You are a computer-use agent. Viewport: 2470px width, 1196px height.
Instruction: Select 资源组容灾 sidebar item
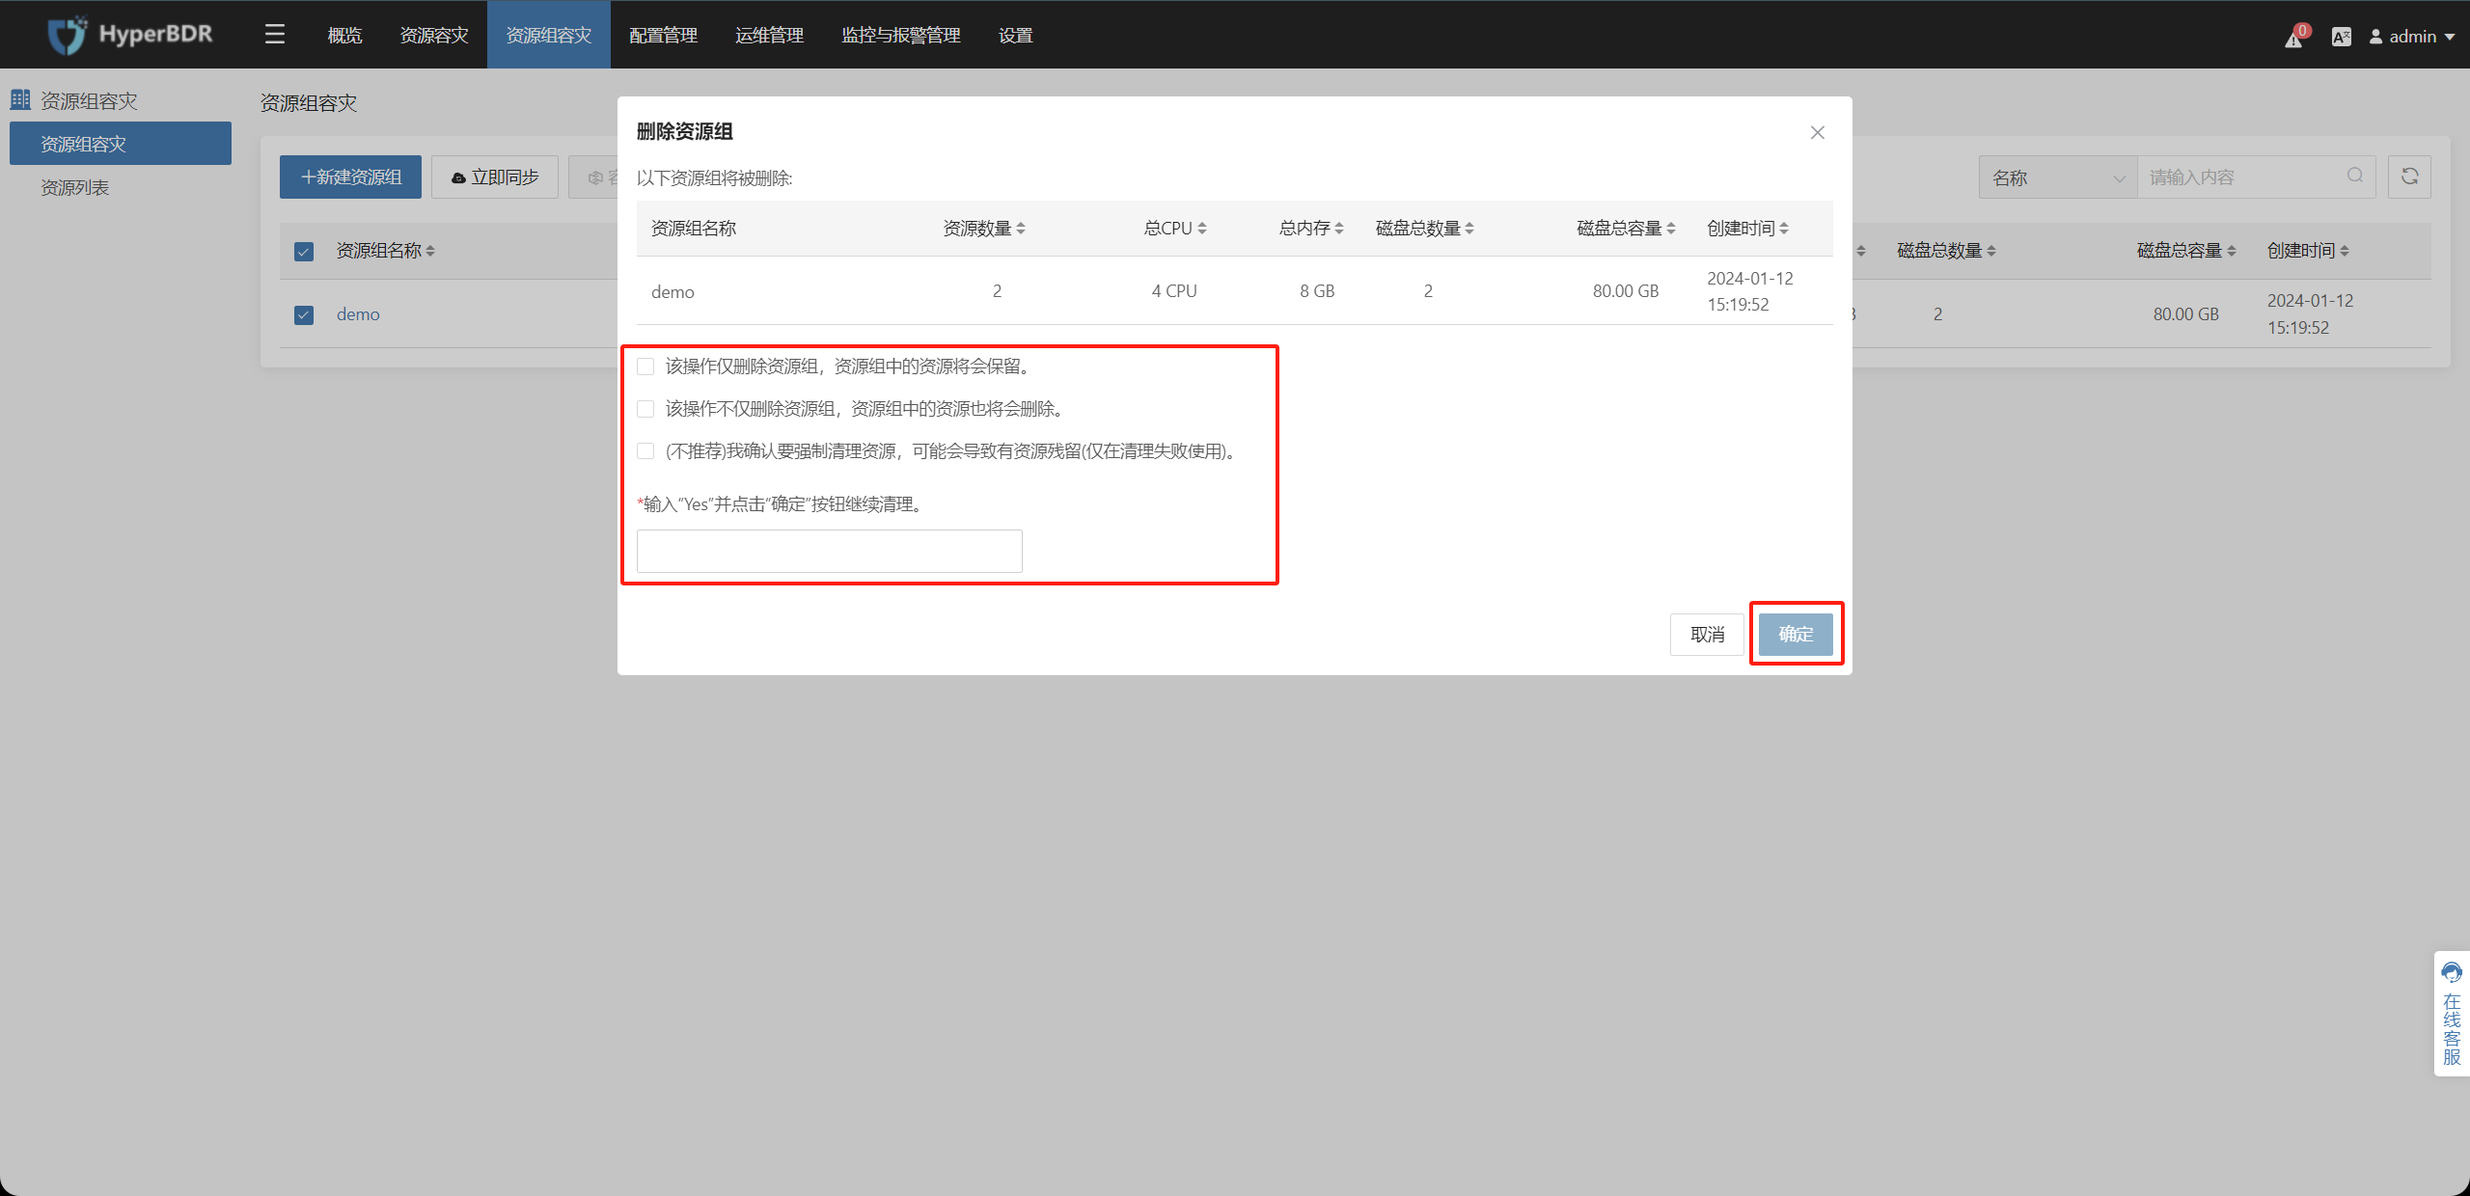121,144
